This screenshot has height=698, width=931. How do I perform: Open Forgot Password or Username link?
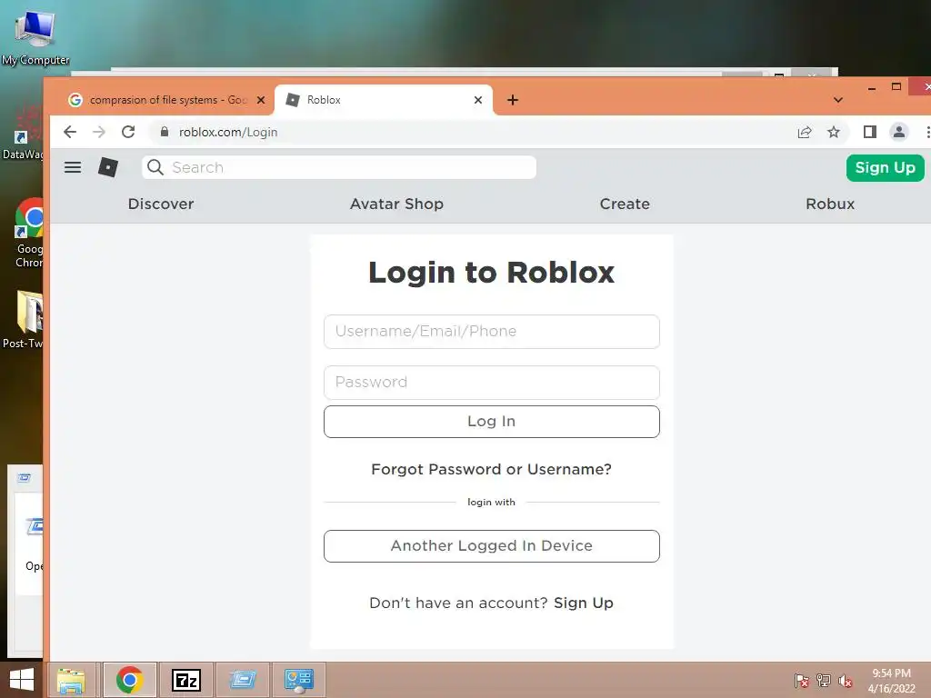click(491, 469)
